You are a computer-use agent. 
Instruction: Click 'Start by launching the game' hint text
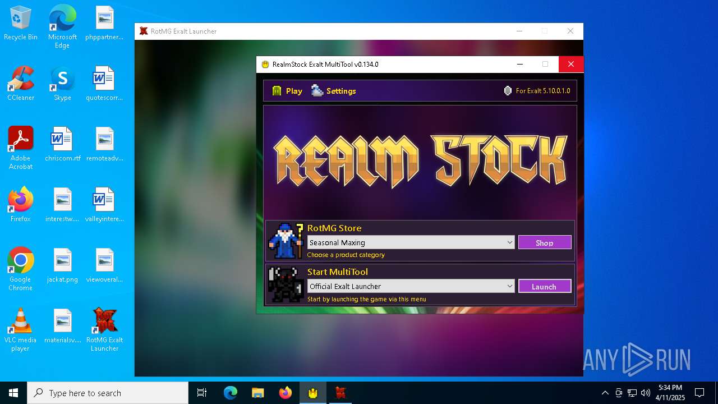click(367, 299)
